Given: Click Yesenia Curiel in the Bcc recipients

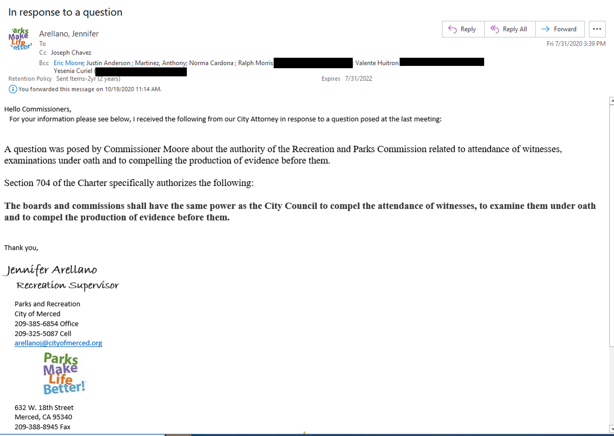Looking at the screenshot, I should [x=73, y=71].
